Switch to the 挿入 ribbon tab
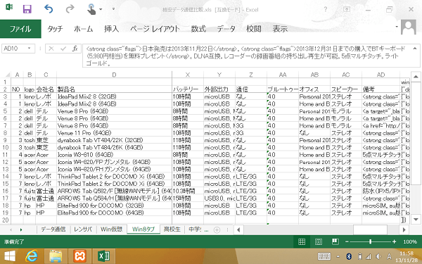This screenshot has height=264, width=422. point(111,29)
